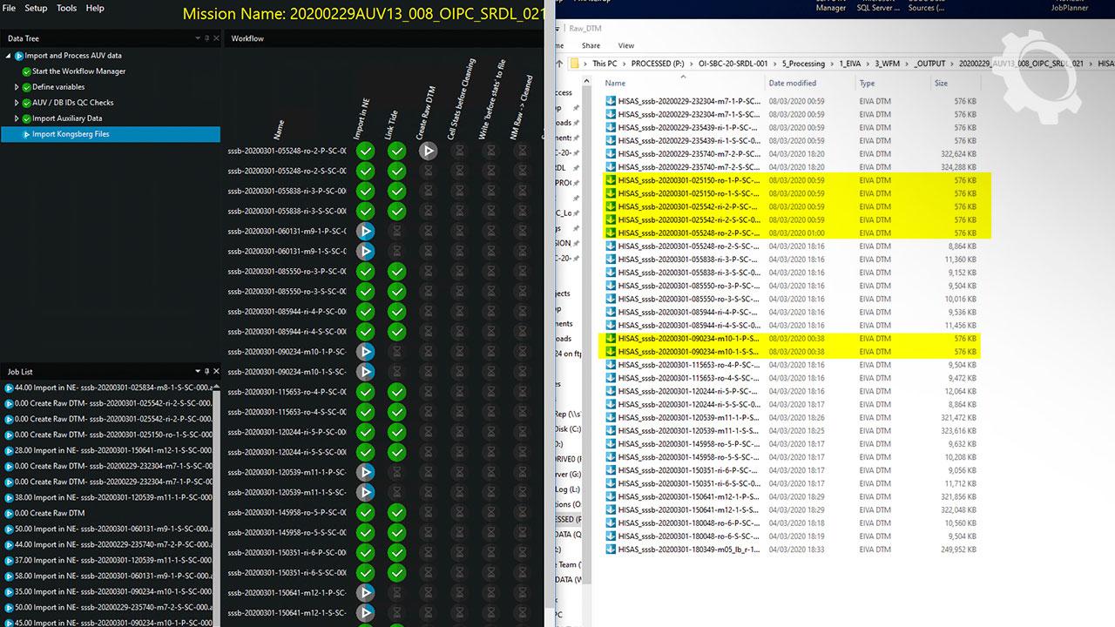Expand the Define variables tree node
Viewport: 1115px width, 627px height.
click(17, 87)
